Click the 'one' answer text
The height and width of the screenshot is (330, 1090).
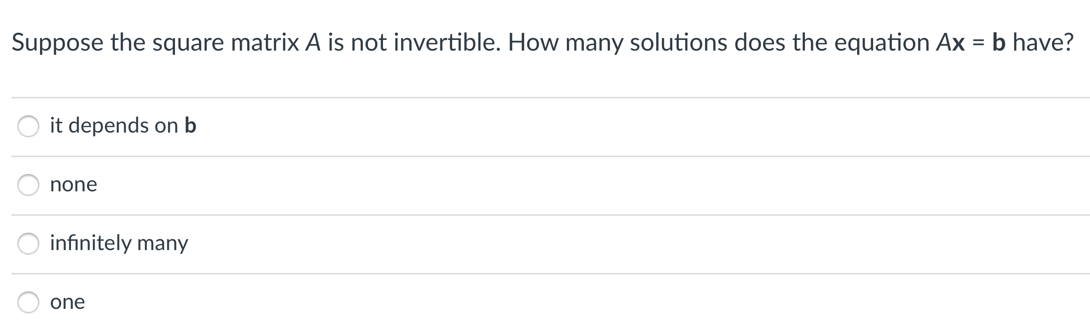tap(67, 303)
